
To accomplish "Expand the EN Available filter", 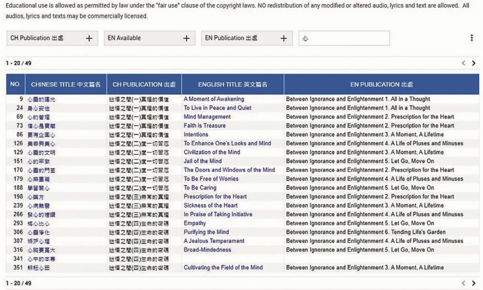I will [x=149, y=38].
